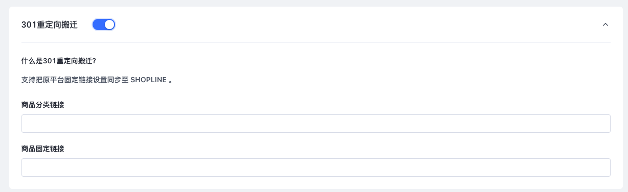Fold the redirect settings card header arrow
628x192 pixels.
[605, 25]
